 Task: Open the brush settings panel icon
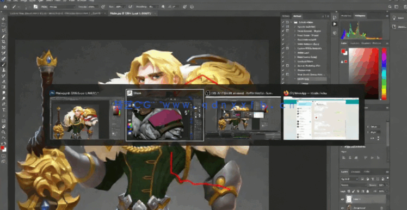point(35,7)
